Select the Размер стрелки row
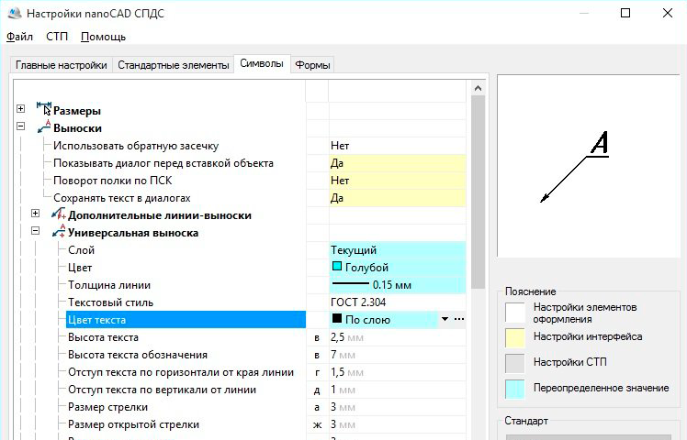Viewport: 687px width, 440px height. click(x=107, y=407)
